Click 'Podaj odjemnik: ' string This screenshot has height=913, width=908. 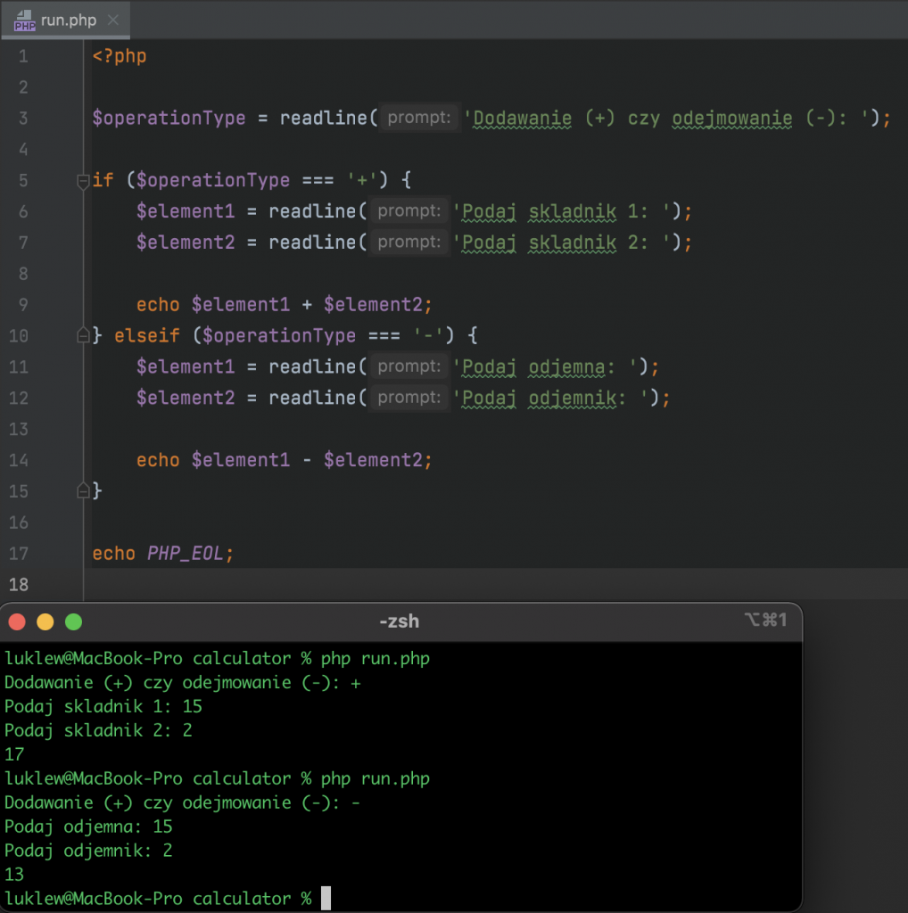[551, 399]
